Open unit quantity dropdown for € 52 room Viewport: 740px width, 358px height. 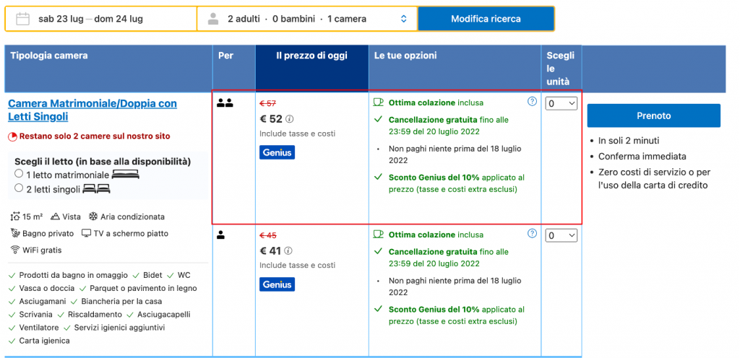pos(562,104)
